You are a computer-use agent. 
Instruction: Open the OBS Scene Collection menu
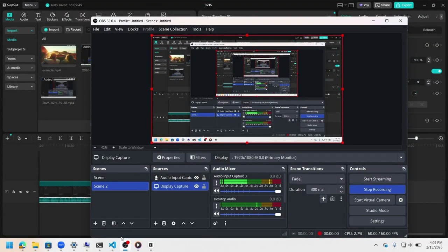(x=173, y=29)
